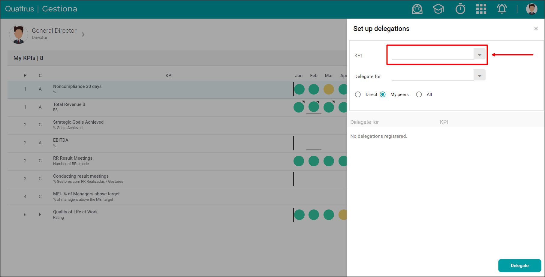Click the General Director avatar picture

pos(19,34)
